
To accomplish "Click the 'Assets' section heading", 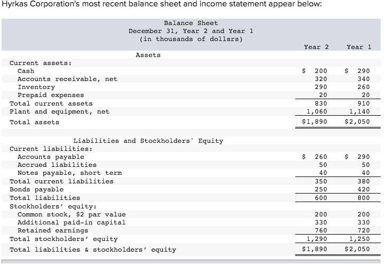I will point(148,55).
